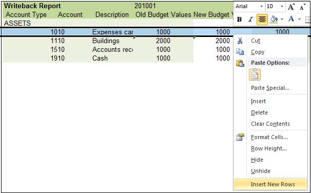Increase font size with large A icon

click(x=291, y=7)
